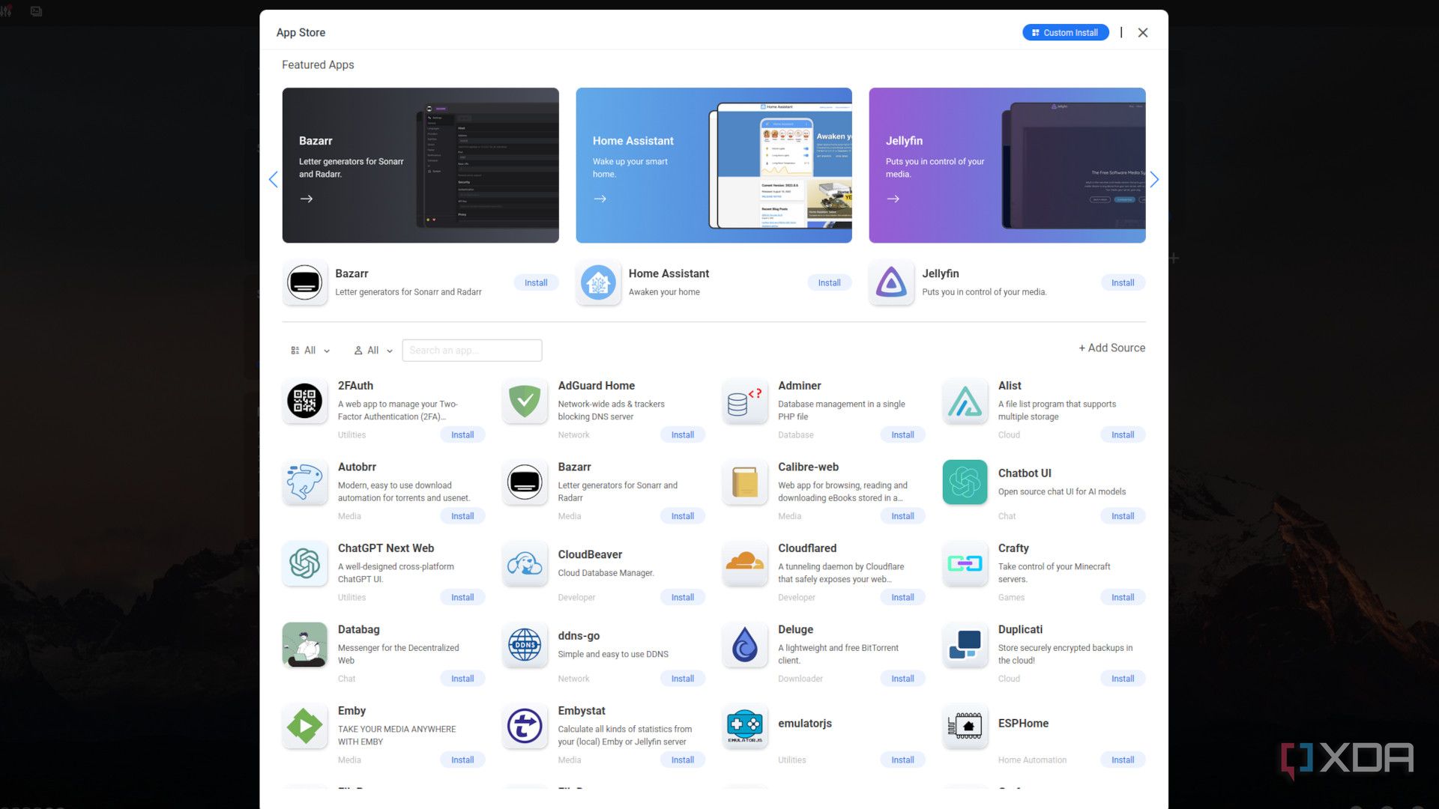
Task: Install the featured Bazarr app
Action: 536,283
